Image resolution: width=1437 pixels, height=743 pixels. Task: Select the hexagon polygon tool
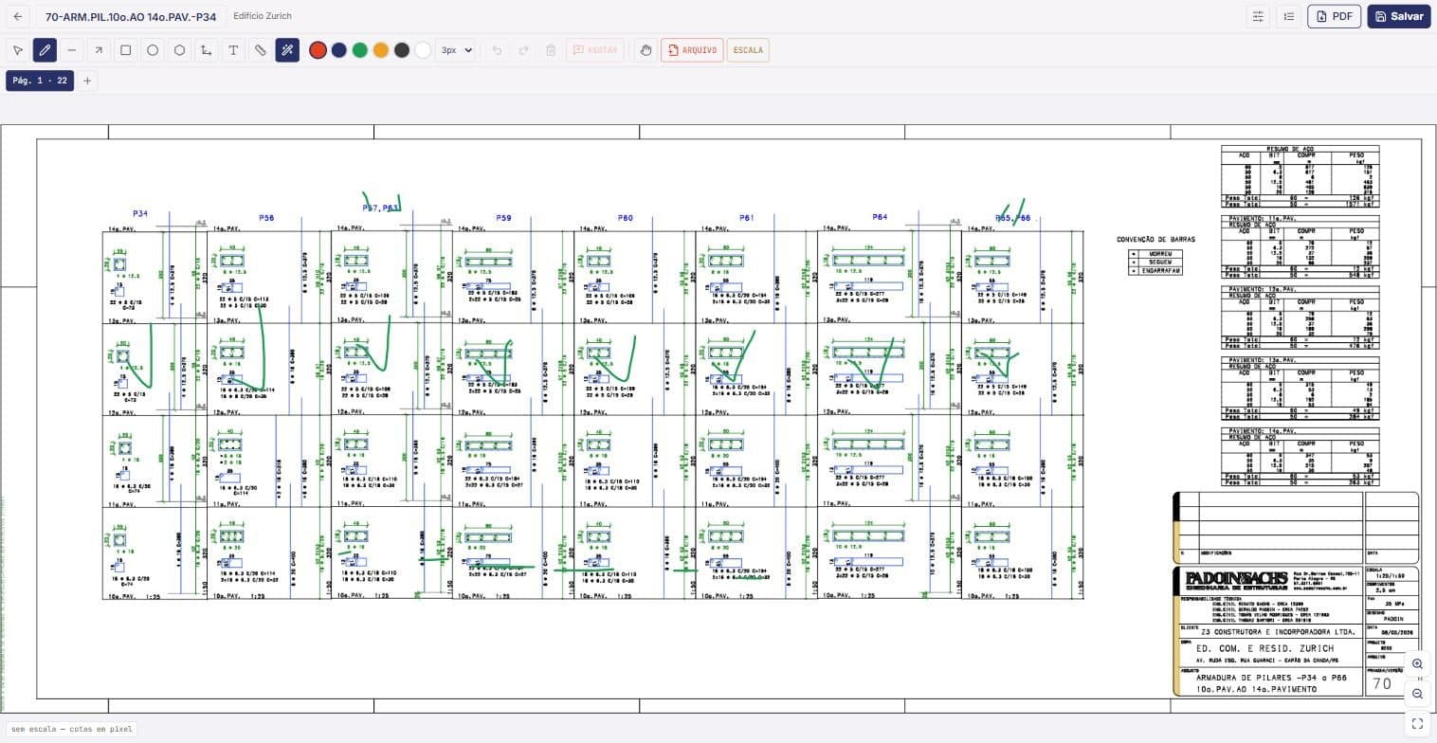[x=179, y=50]
